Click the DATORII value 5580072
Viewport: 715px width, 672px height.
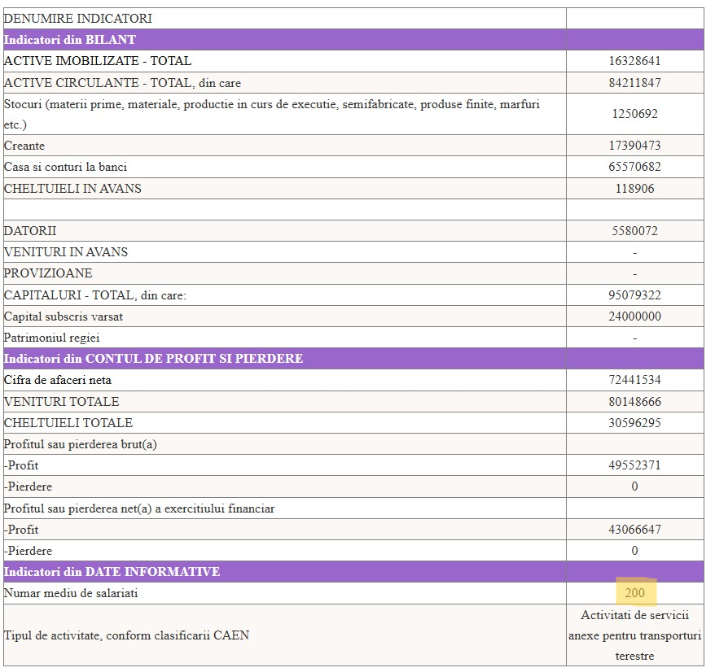click(634, 231)
